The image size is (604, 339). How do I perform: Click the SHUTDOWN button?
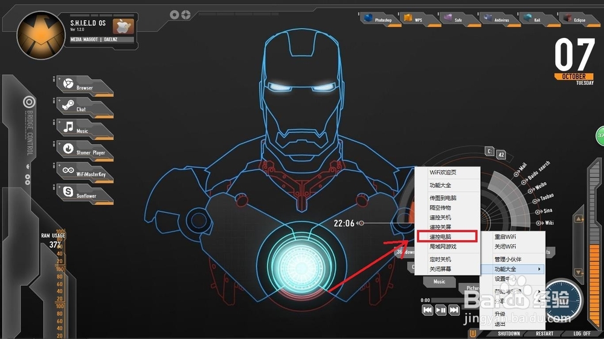[x=509, y=334]
